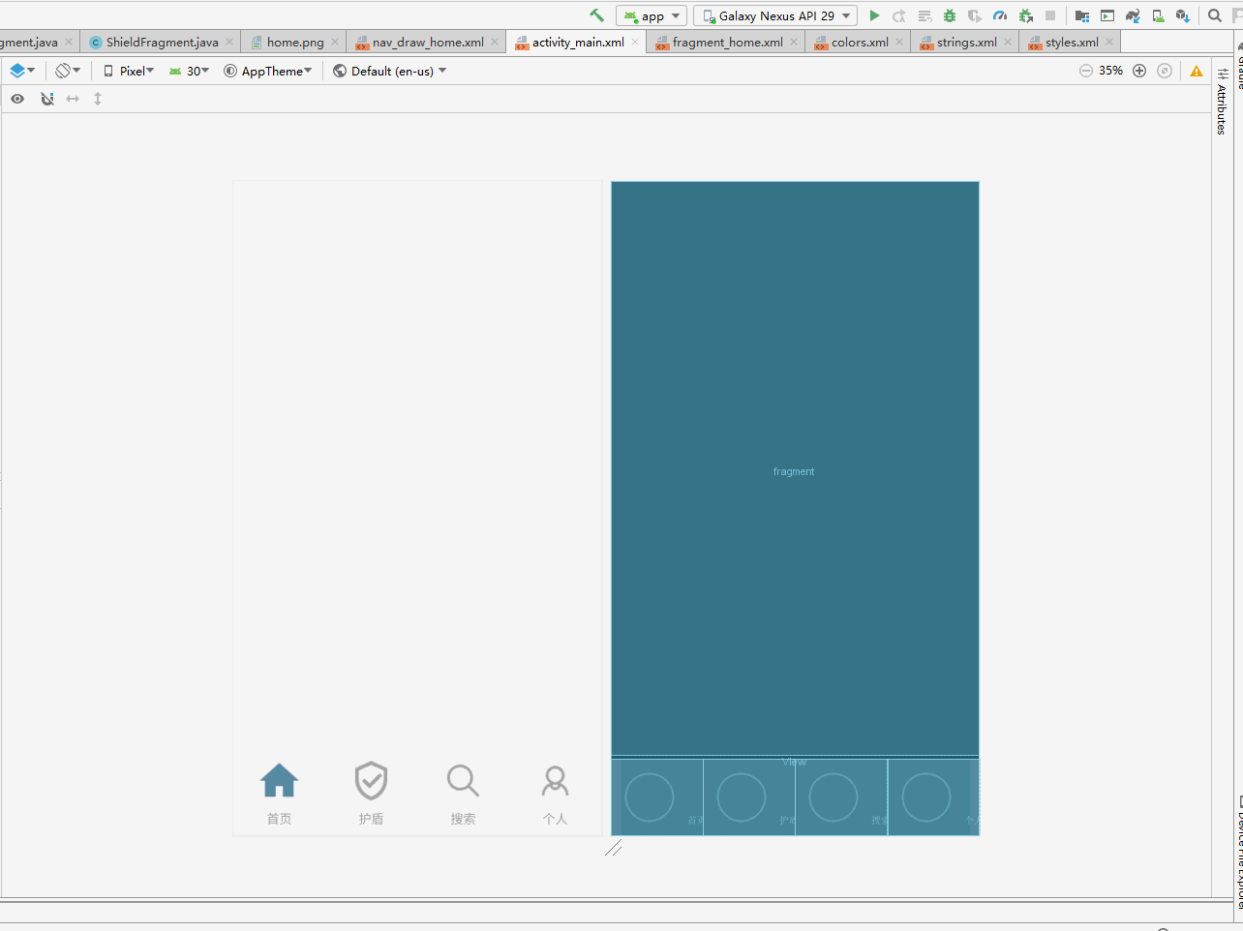Click the 个人 label in design preview
This screenshot has width=1243, height=931.
coord(555,819)
